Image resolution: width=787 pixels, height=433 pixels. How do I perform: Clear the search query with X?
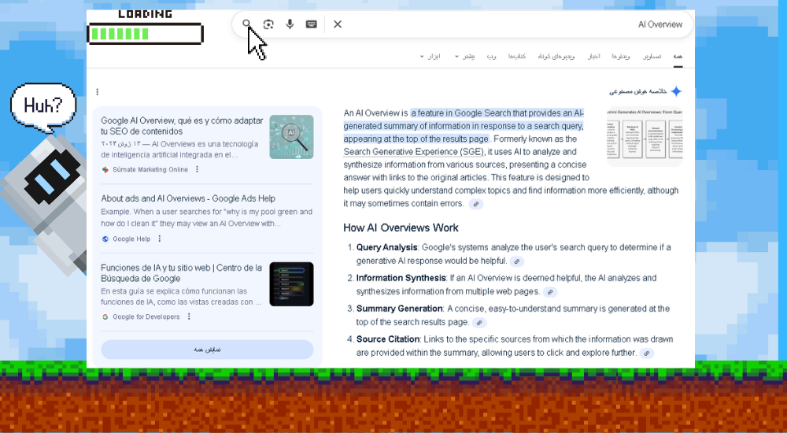(x=338, y=24)
